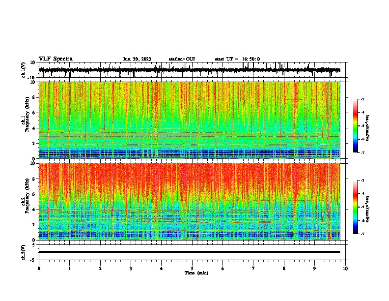Click ch.2 frequency axis tick '2'
This screenshot has width=389, height=301.
[34, 225]
